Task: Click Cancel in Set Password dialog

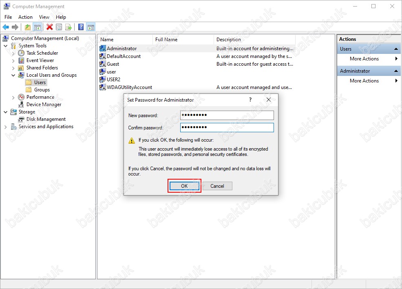Action: [x=217, y=186]
